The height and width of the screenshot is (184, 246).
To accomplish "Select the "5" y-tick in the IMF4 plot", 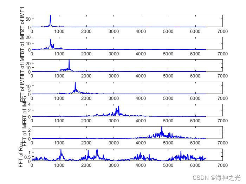I will 29,90.
